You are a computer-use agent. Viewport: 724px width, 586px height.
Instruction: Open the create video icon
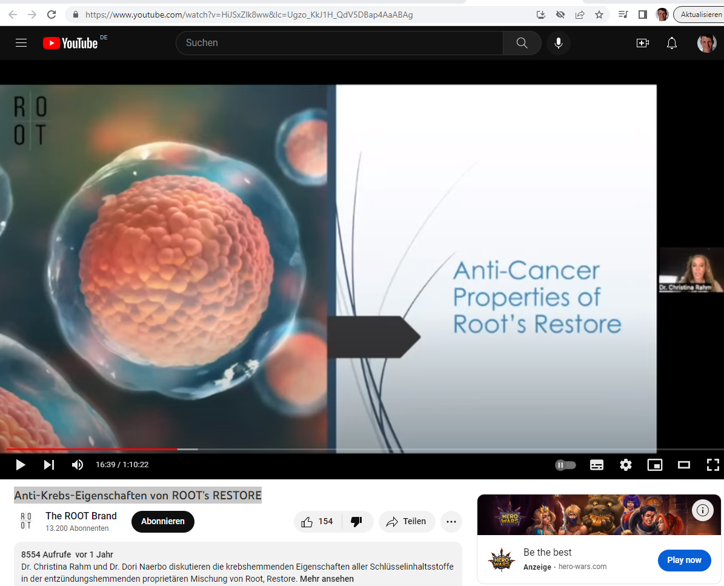point(642,43)
